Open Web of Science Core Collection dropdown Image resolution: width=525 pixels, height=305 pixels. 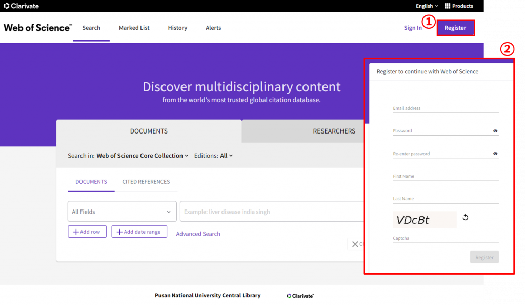(143, 156)
